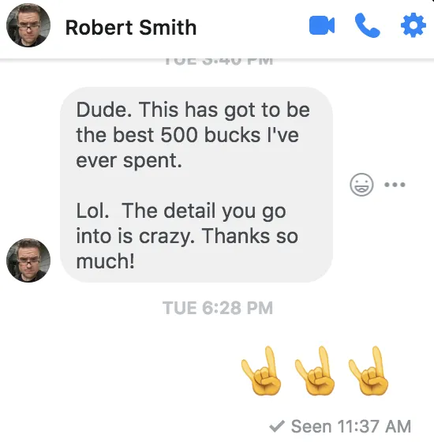
Task: Click the Seen 11:37 AM status text
Action: point(351,426)
